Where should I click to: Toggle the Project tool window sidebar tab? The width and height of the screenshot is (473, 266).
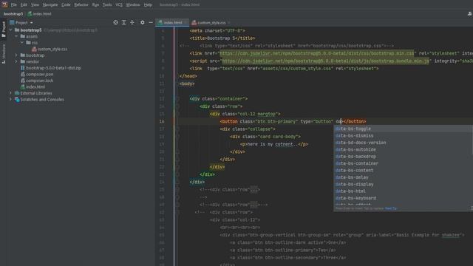[x=4, y=29]
